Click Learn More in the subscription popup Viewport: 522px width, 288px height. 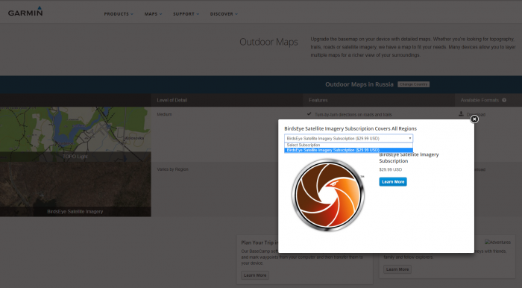[x=393, y=182]
